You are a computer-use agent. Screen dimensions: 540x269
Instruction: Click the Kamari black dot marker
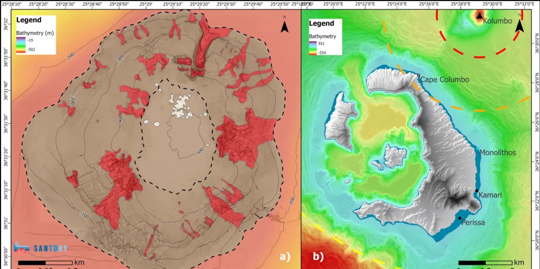[477, 191]
